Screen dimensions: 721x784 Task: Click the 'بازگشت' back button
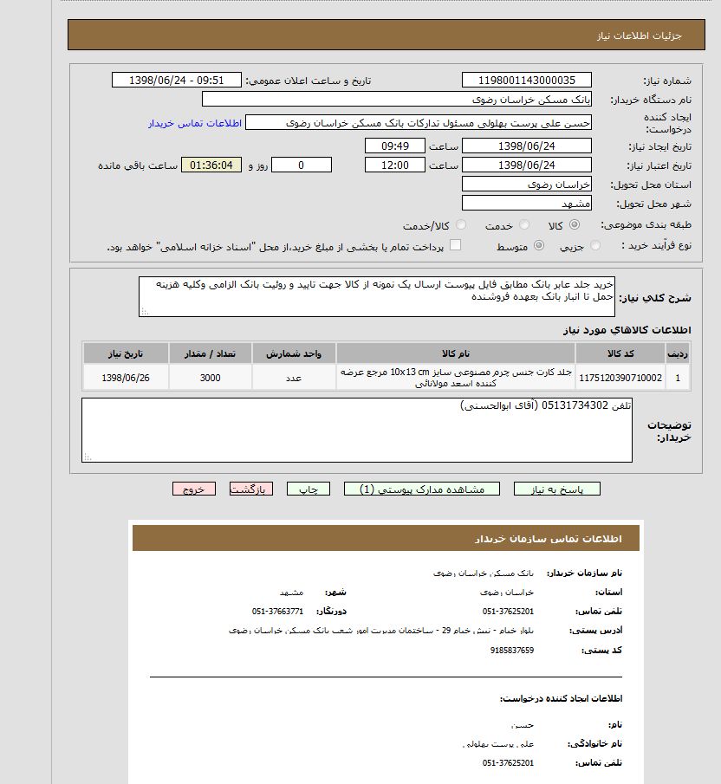pyautogui.click(x=251, y=489)
